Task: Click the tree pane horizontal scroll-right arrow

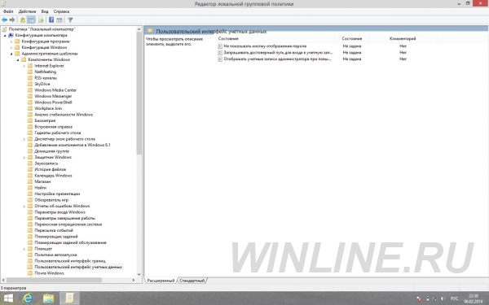Action: pos(134,280)
